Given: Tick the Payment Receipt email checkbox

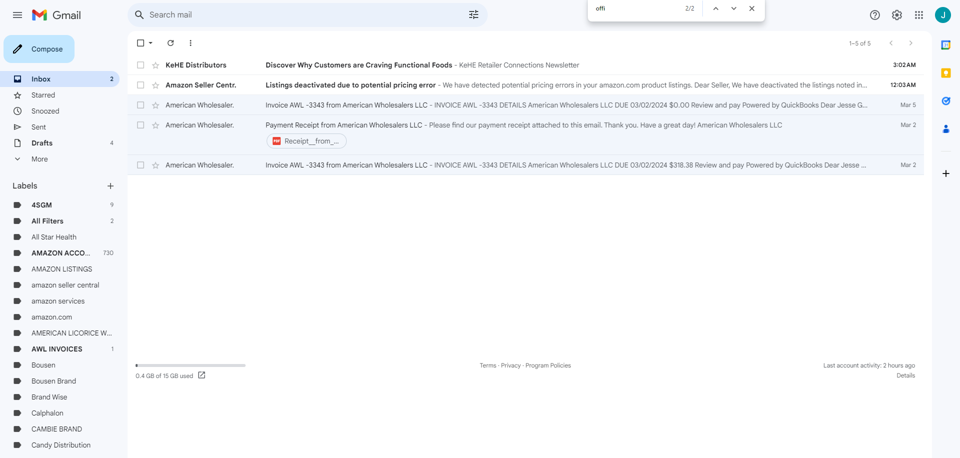Looking at the screenshot, I should pyautogui.click(x=141, y=125).
